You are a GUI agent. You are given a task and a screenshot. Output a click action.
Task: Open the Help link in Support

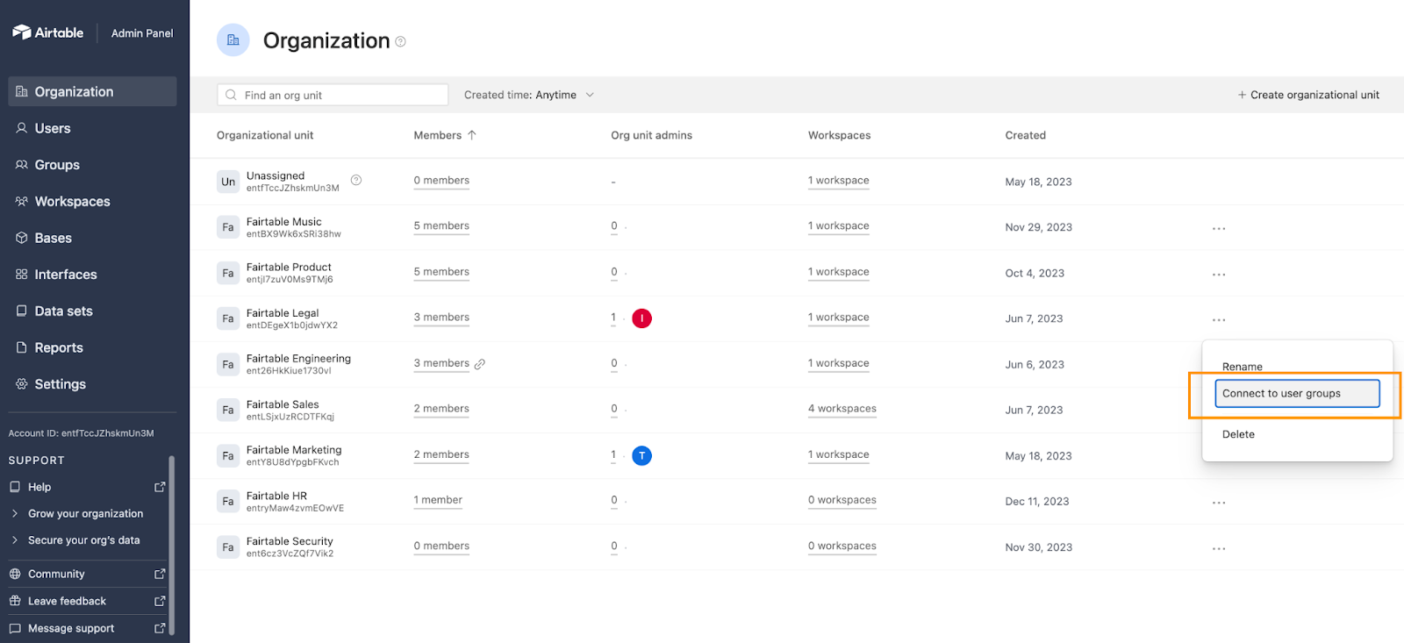click(39, 487)
